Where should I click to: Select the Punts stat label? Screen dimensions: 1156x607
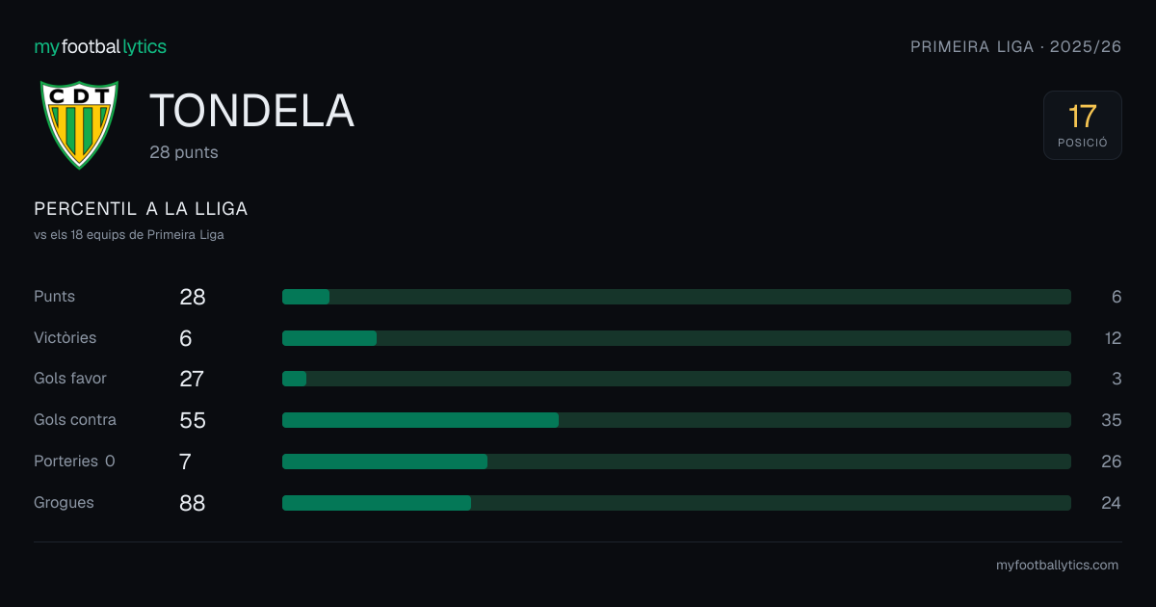(54, 297)
